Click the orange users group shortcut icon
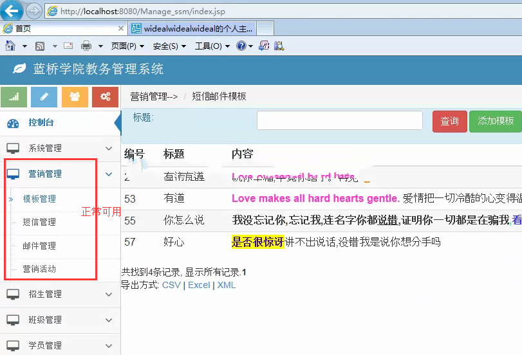 click(75, 97)
